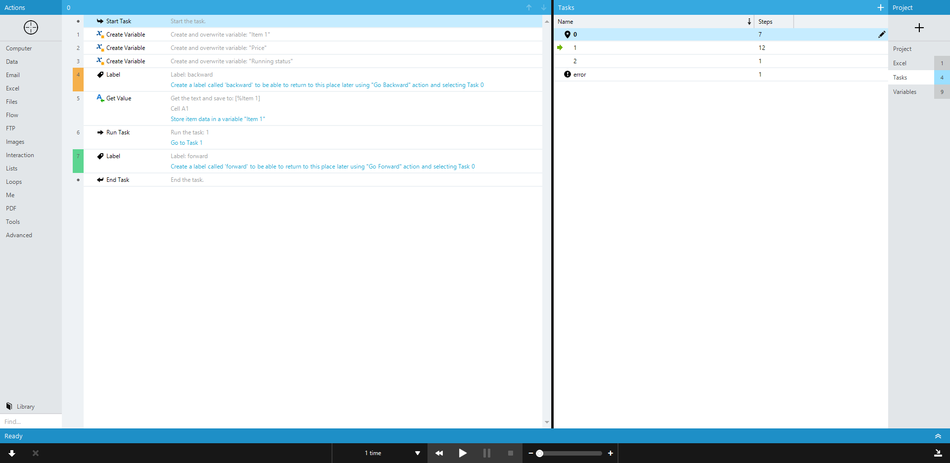950x463 pixels.
Task: Open the Excel actions category
Action: point(12,88)
